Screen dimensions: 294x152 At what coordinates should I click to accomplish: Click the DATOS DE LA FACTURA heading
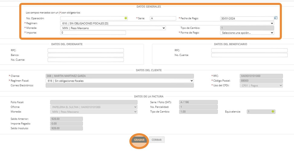pyautogui.click(x=149, y=97)
